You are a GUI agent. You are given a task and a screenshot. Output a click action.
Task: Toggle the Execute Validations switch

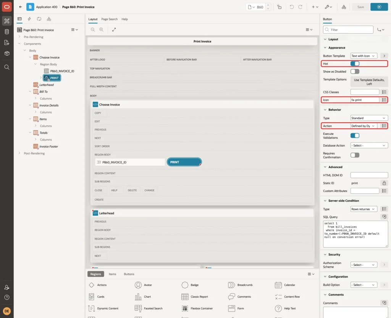point(355,136)
